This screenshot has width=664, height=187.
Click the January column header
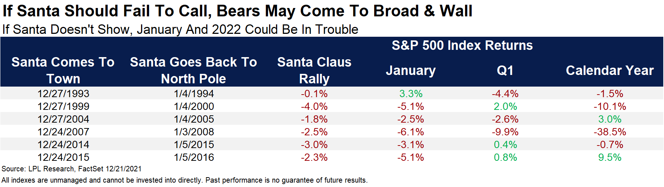(411, 70)
